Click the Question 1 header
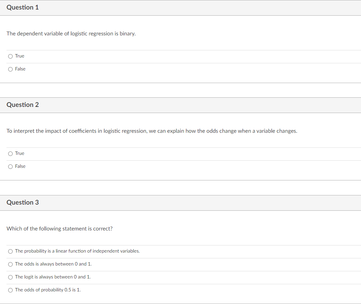The height and width of the screenshot is (304, 361). (x=23, y=7)
